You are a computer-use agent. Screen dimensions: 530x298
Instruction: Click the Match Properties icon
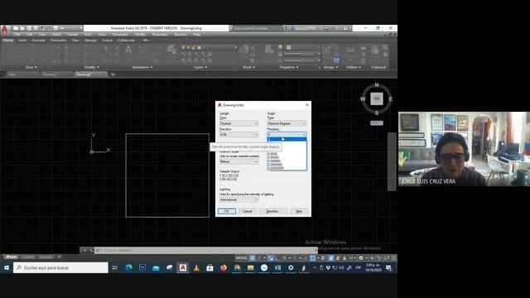(x=269, y=50)
